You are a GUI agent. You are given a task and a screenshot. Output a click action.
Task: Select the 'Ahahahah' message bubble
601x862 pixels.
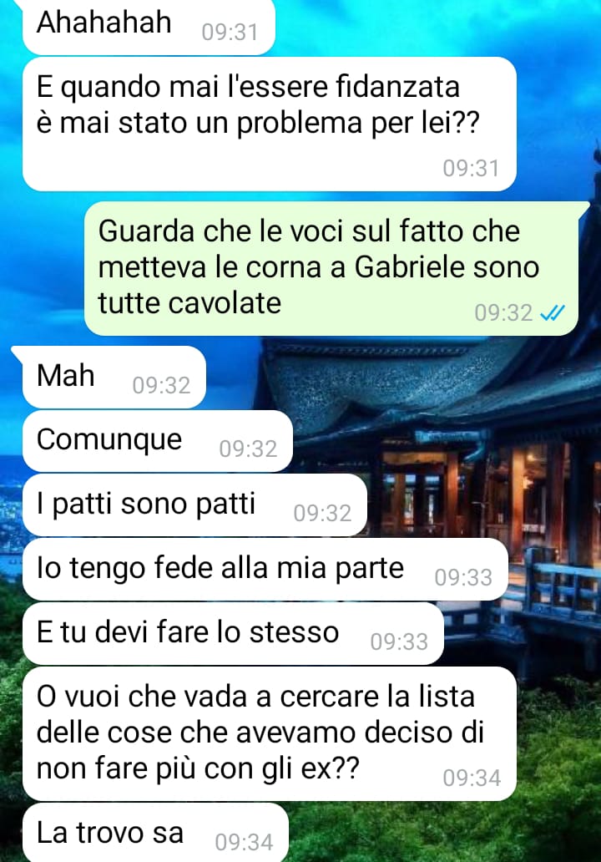pos(149,27)
